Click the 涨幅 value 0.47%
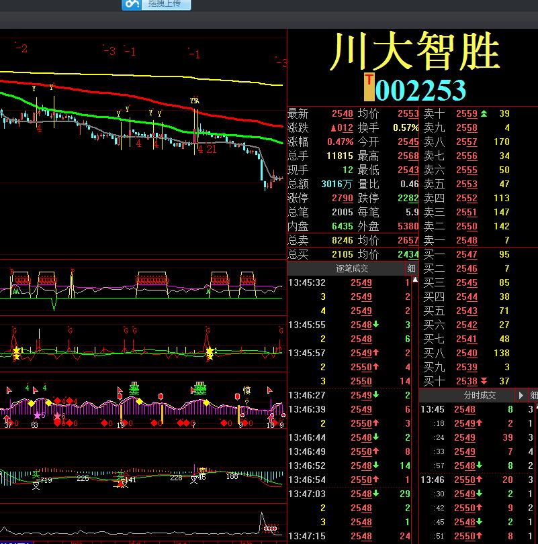 [x=340, y=142]
